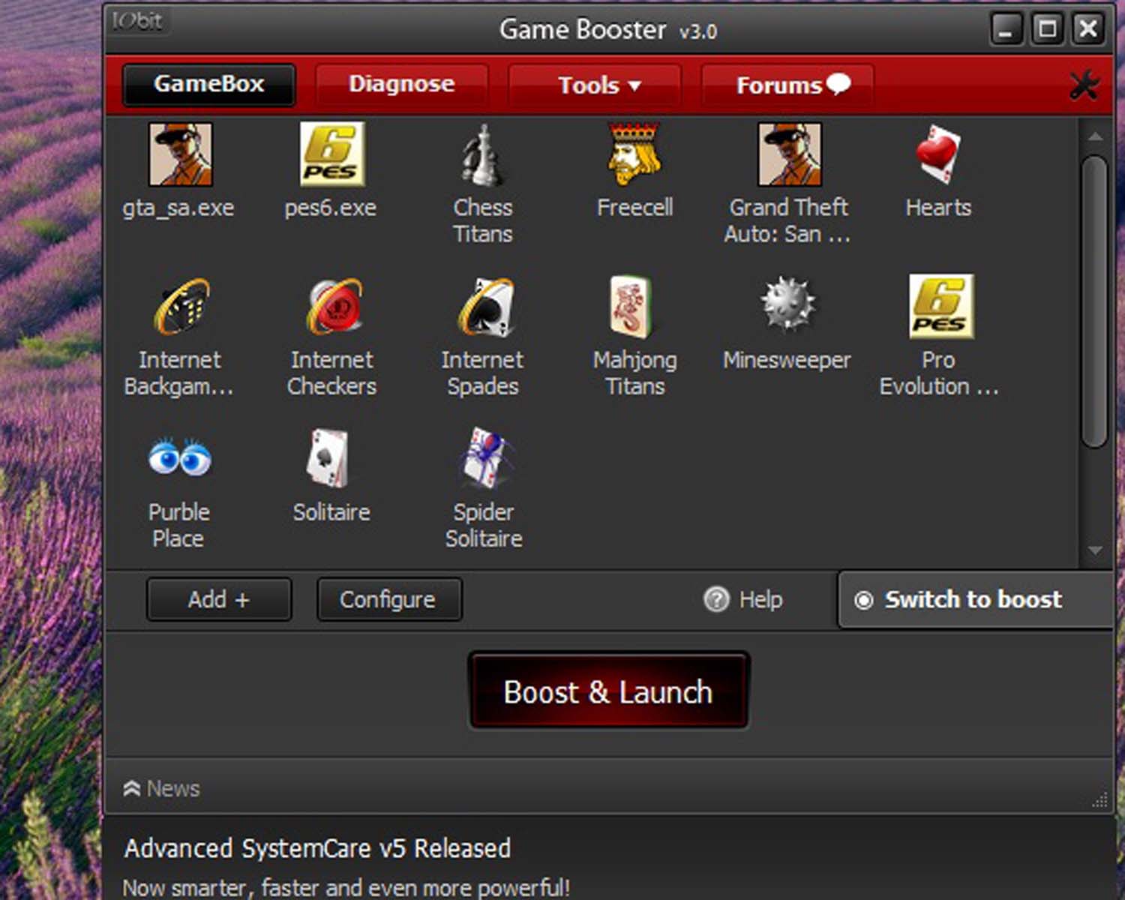Select the Purble Place eyes icon
The image size is (1125, 900).
180,457
